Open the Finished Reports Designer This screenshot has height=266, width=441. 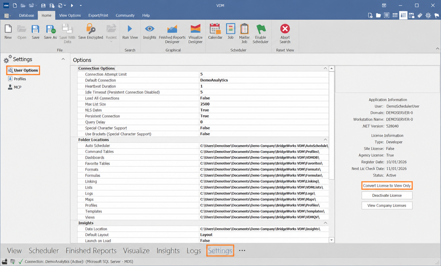172,34
